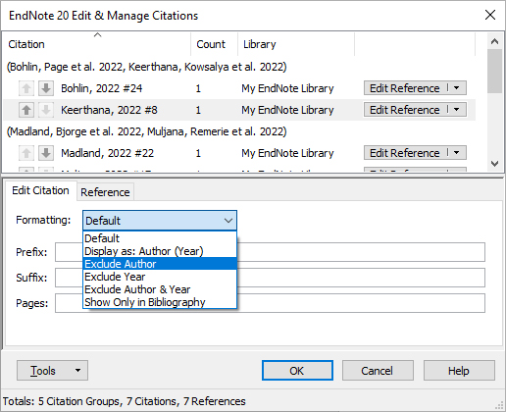Move Madland, 2022 #22 citation down
This screenshot has height=412, width=506.
click(46, 153)
